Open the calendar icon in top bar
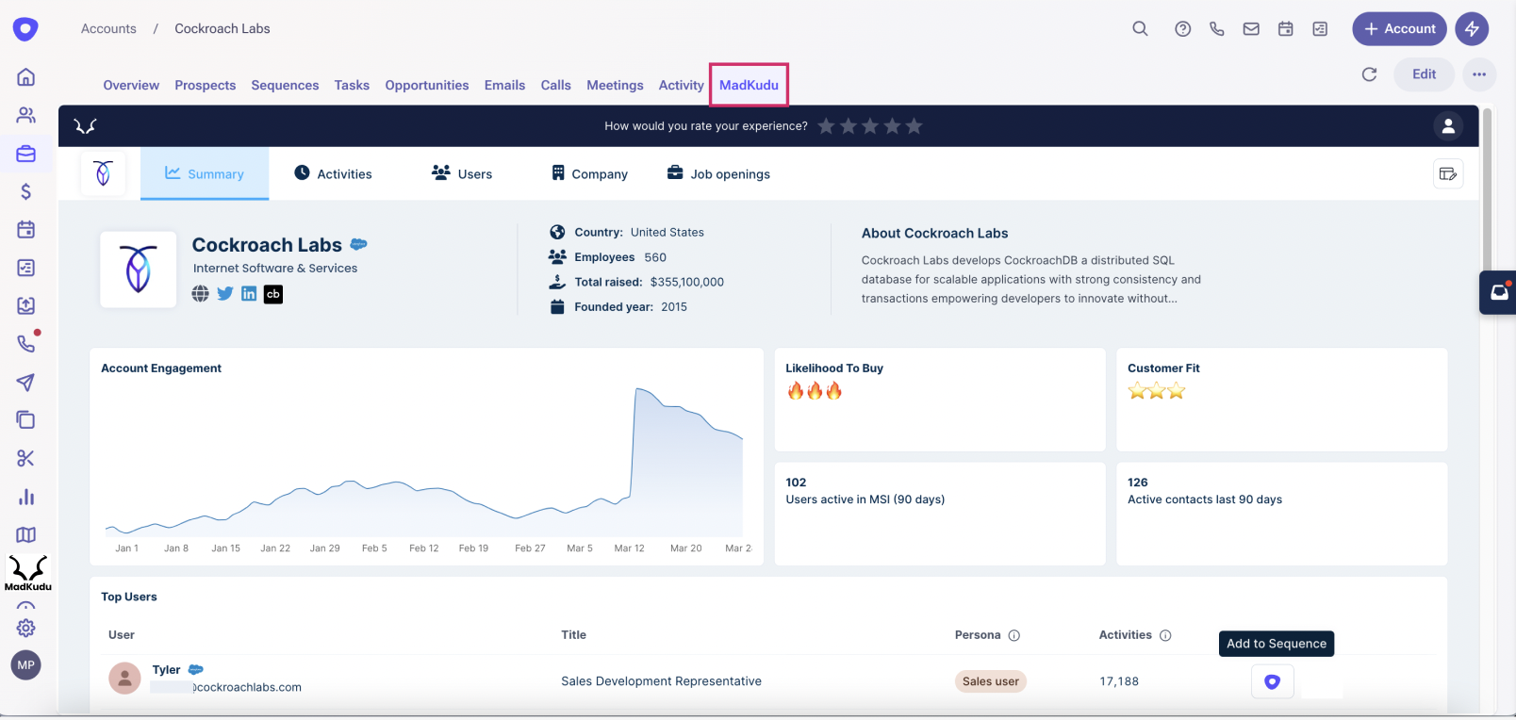This screenshot has width=1516, height=720. coord(1286,28)
